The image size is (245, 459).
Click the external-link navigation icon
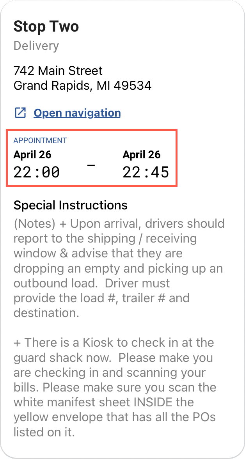20,112
